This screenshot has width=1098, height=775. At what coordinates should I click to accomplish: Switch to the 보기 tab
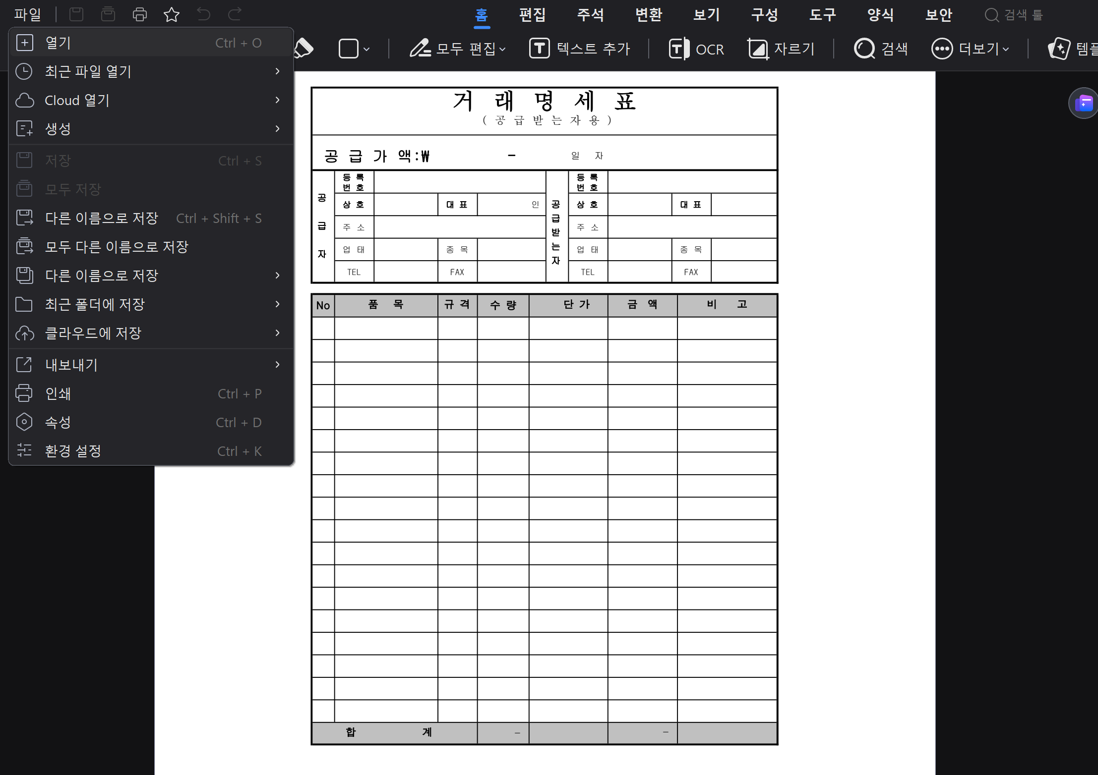[707, 15]
